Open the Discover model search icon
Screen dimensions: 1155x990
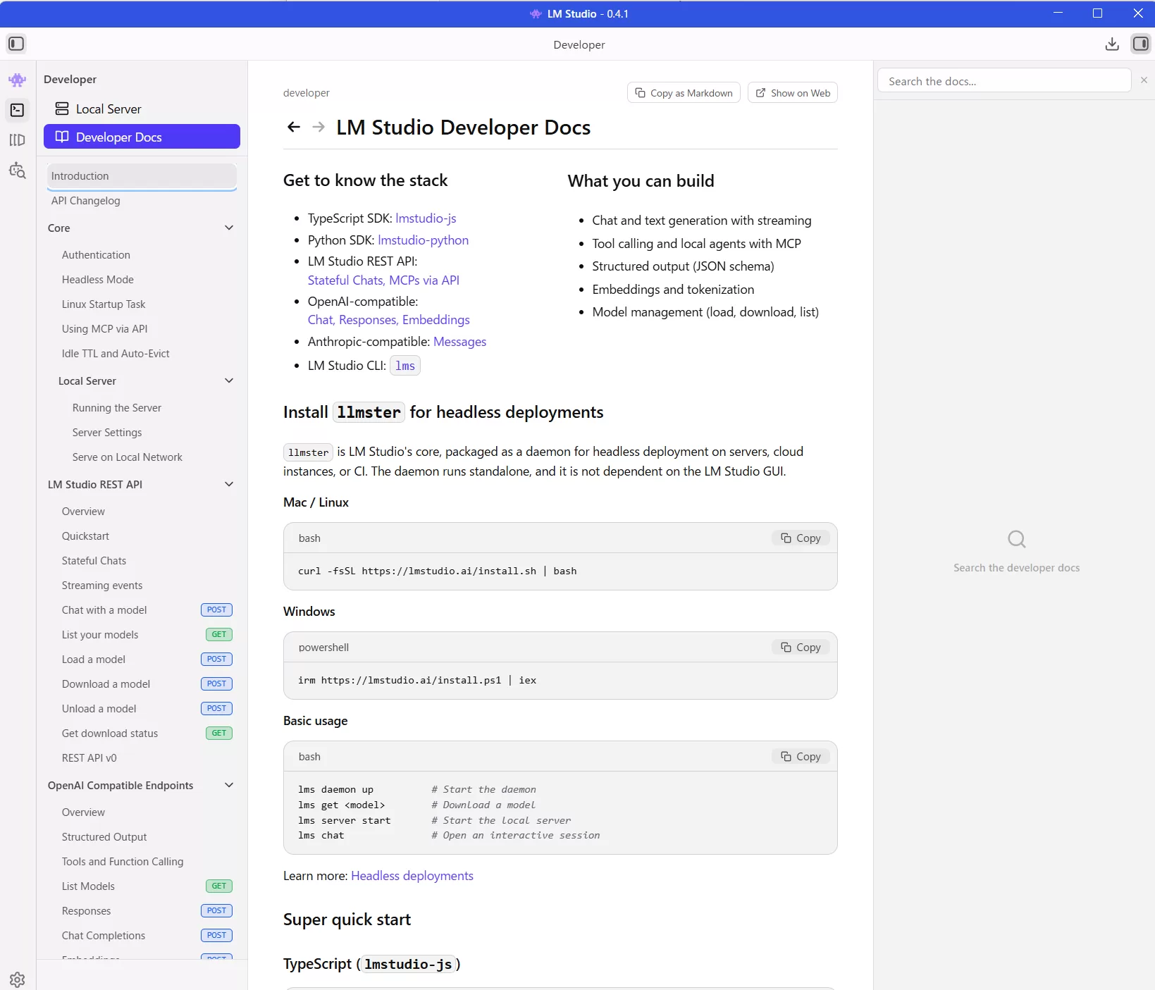click(x=18, y=171)
